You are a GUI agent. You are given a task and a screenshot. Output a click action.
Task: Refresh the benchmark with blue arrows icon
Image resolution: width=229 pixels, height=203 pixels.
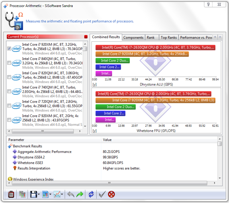(91, 194)
